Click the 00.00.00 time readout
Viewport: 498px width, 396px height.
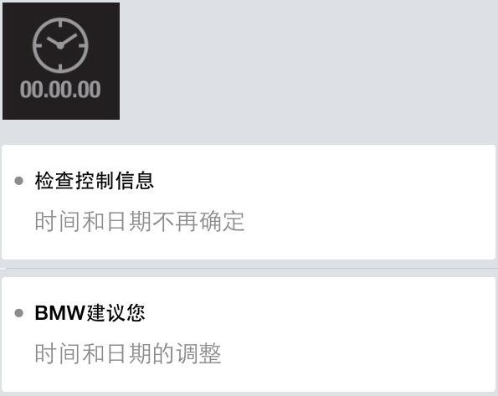[x=60, y=90]
